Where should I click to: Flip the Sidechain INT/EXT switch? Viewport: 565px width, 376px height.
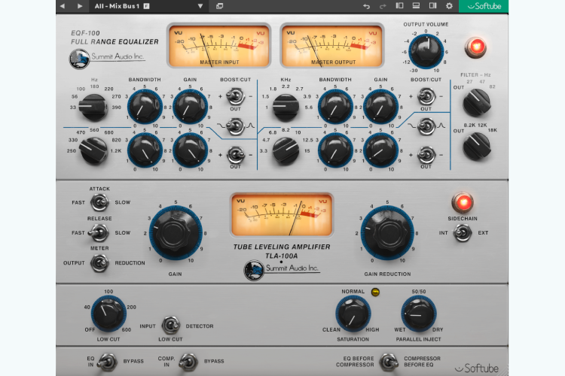tap(463, 233)
